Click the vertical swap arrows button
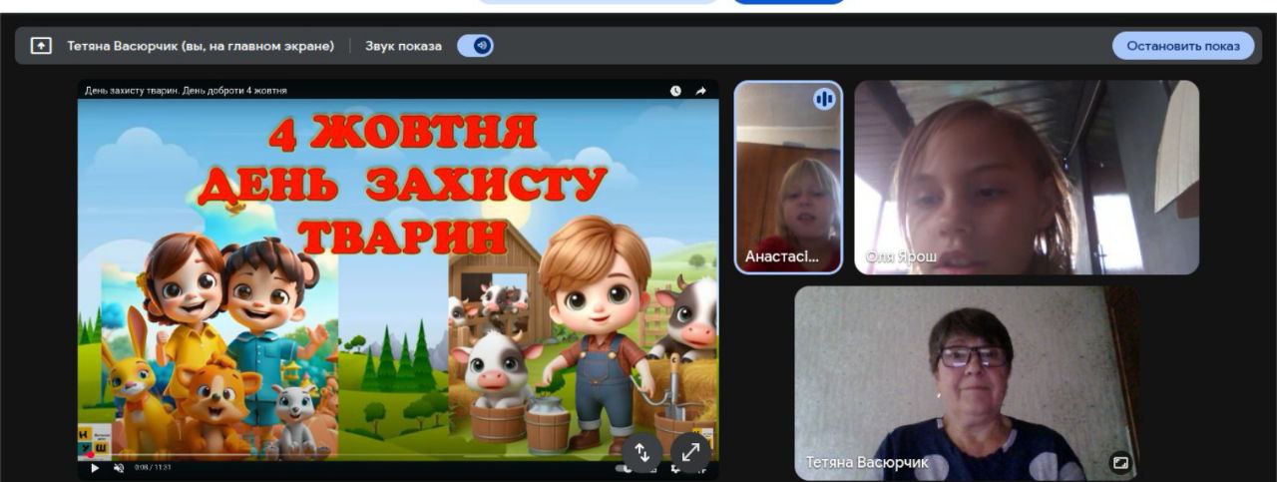Image resolution: width=1277 pixels, height=482 pixels. [641, 453]
